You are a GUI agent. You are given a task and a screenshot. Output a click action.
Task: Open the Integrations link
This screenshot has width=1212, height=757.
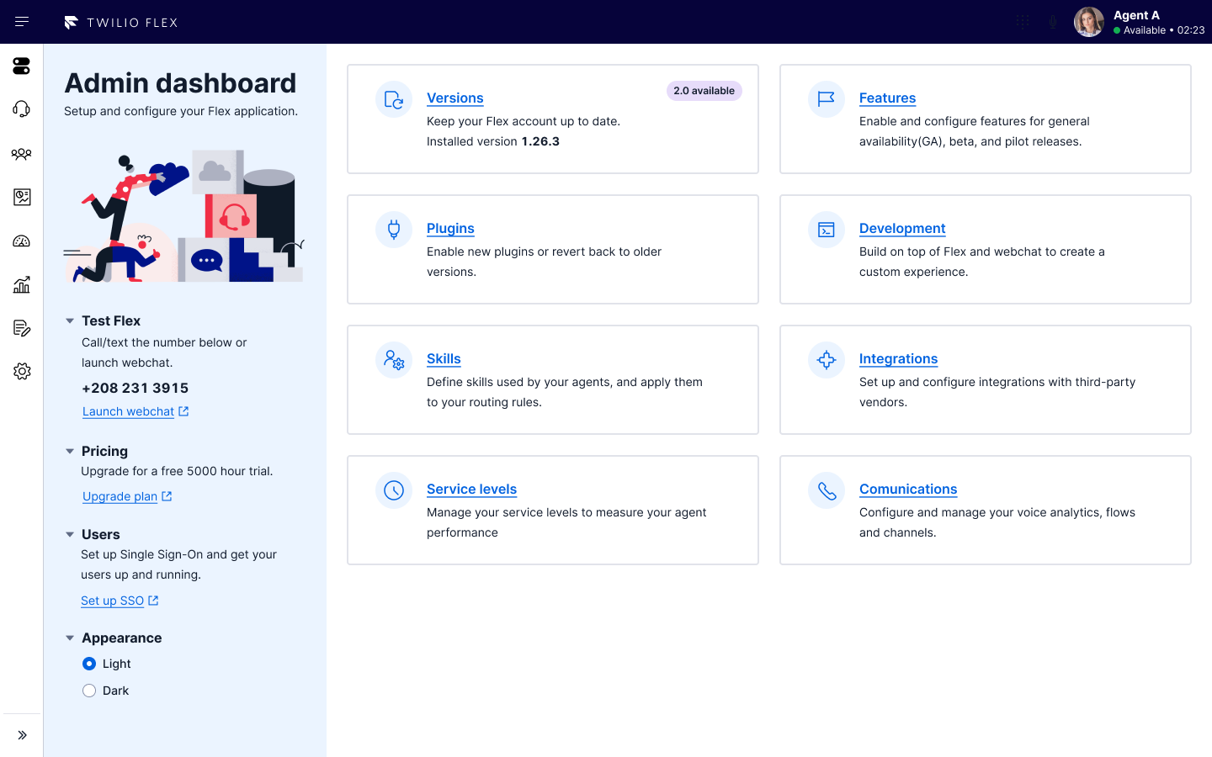pos(898,359)
